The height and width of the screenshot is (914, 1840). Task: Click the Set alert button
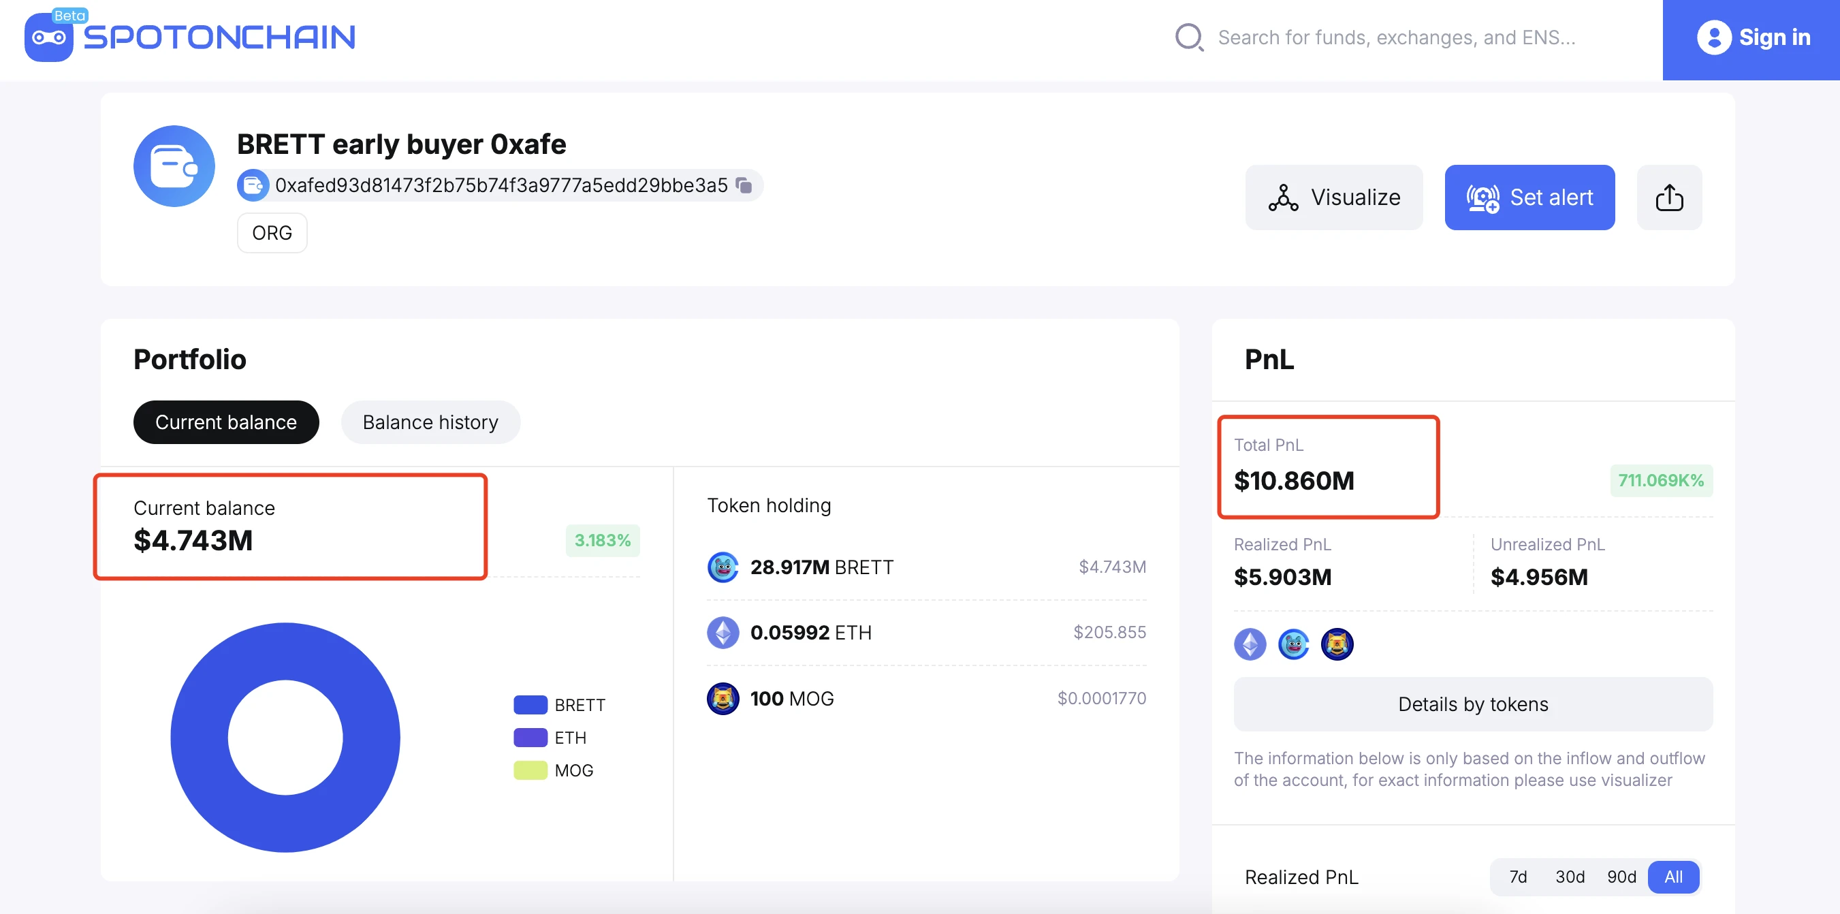[1529, 198]
